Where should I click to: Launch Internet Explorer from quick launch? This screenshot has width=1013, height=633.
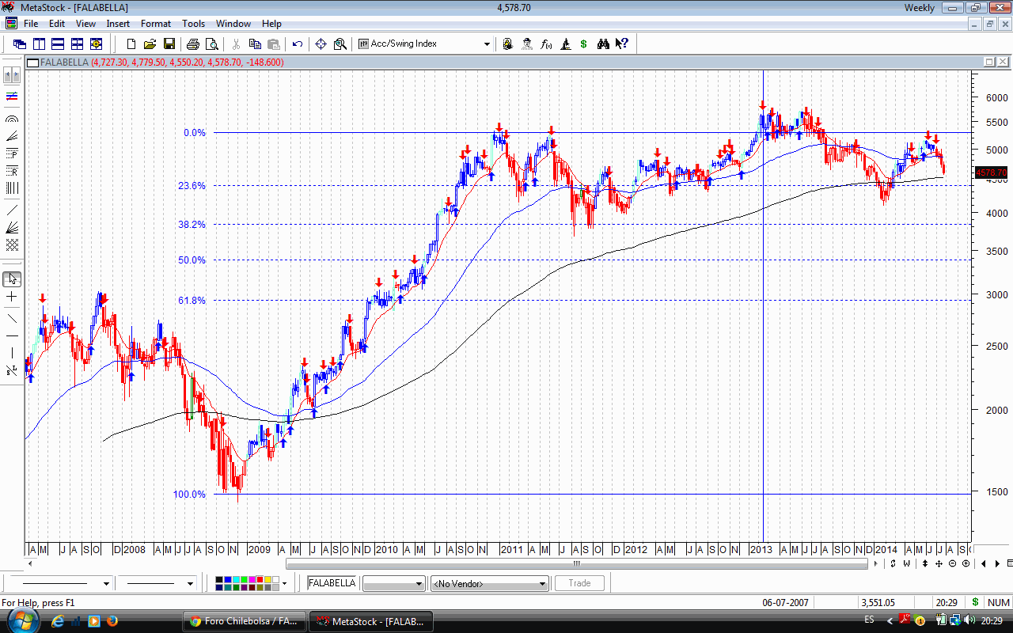[58, 621]
